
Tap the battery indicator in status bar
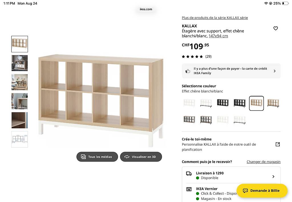click(285, 3)
